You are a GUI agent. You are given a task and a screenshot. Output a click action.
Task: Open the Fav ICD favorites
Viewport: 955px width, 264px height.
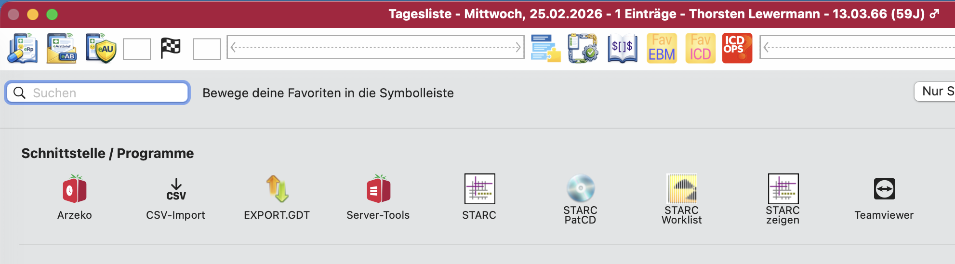click(x=700, y=48)
